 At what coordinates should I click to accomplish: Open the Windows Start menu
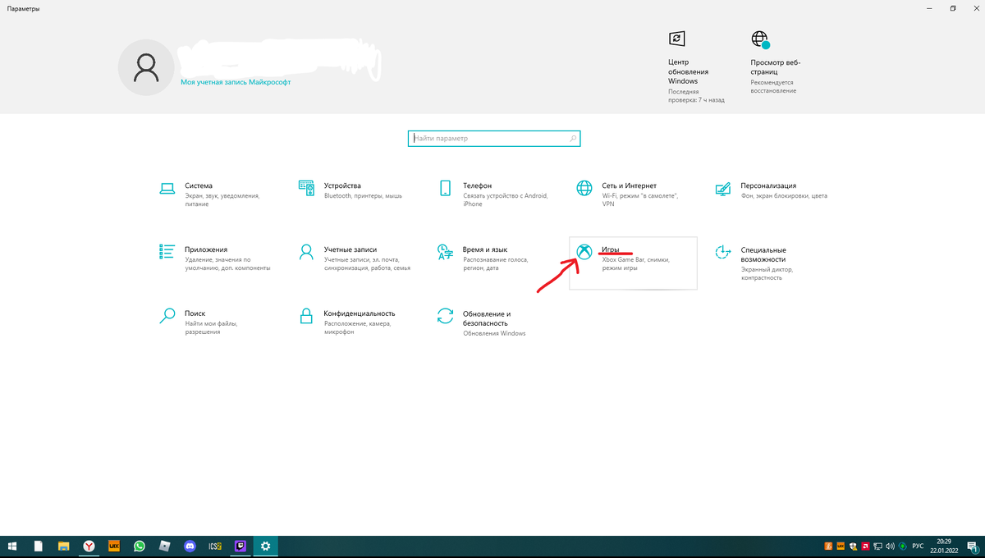pyautogui.click(x=12, y=546)
